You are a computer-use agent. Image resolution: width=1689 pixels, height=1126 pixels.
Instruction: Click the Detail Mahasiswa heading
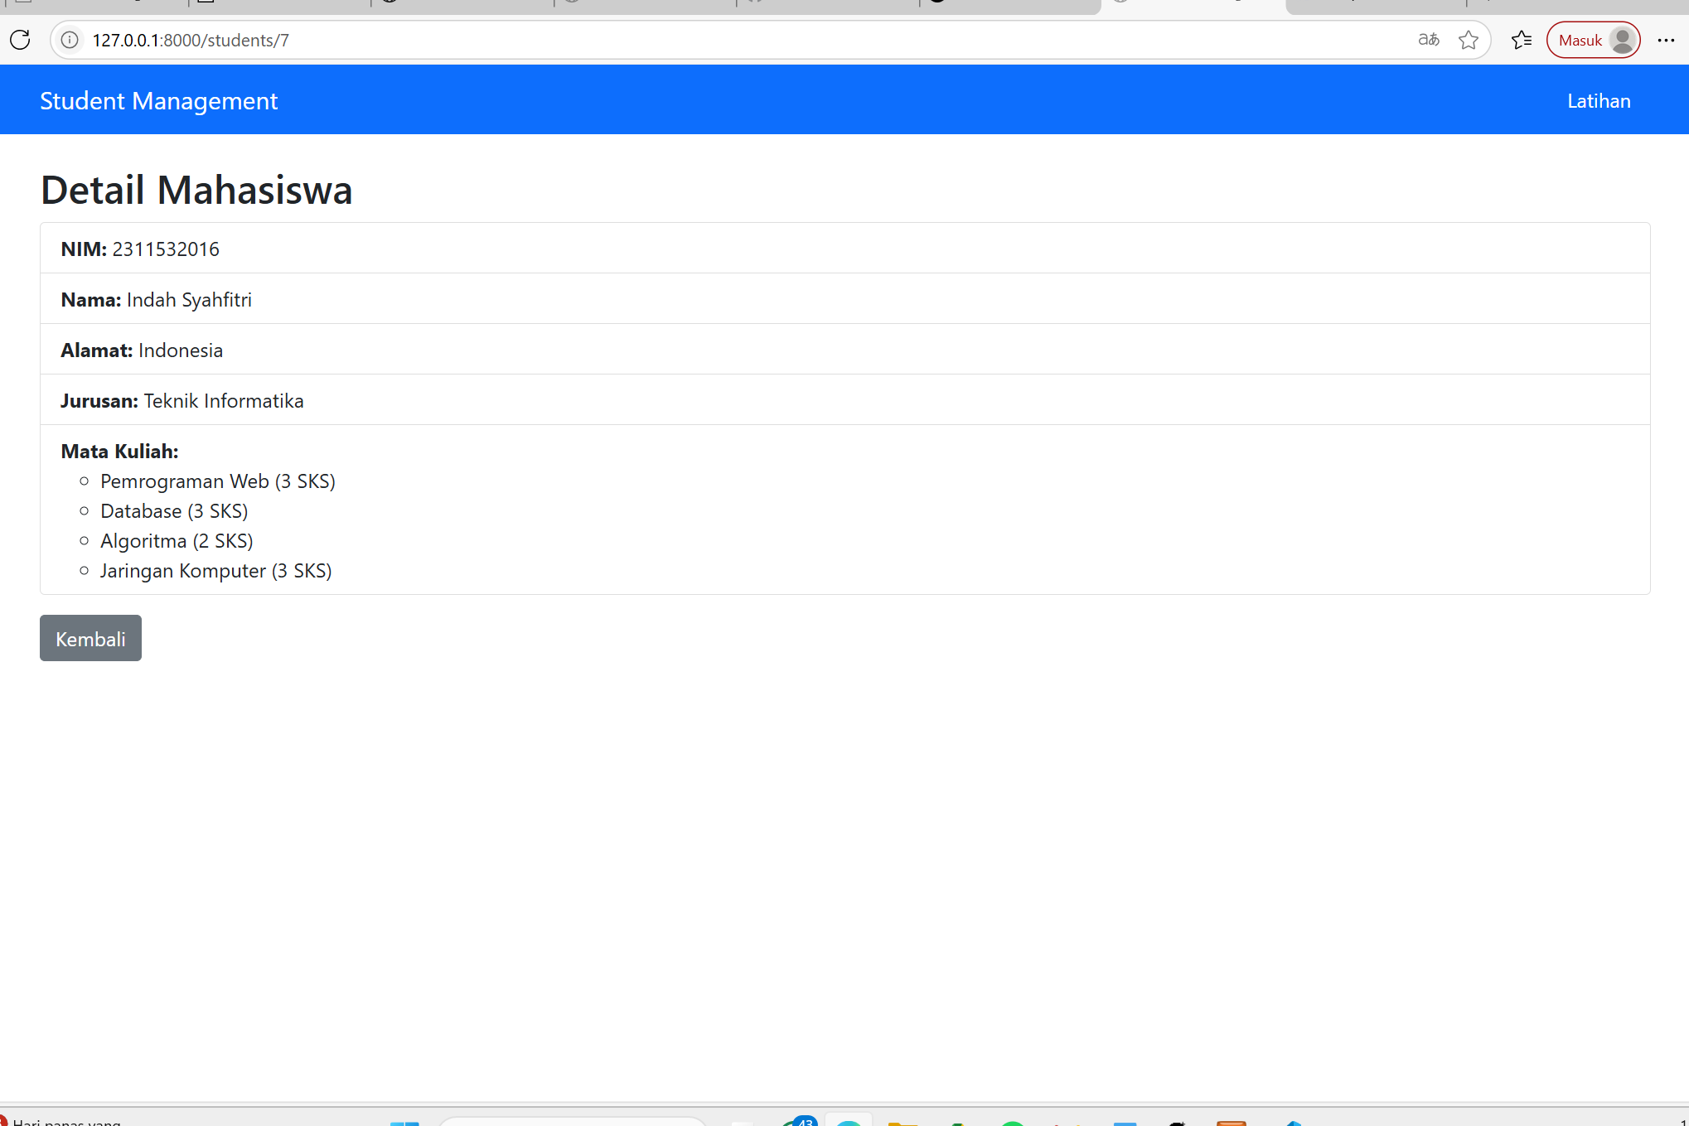click(x=196, y=190)
